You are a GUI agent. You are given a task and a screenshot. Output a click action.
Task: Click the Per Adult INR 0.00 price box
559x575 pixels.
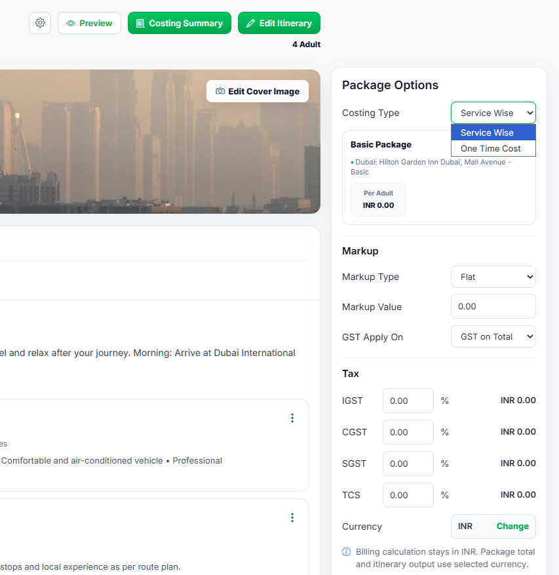378,200
